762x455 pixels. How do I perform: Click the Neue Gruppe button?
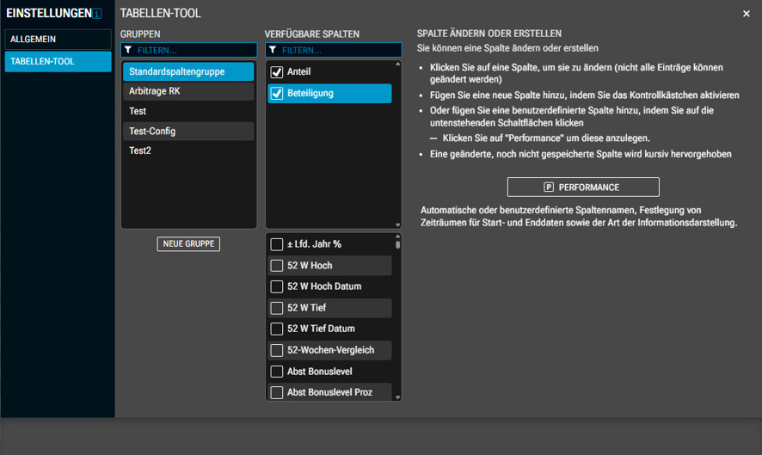pos(188,244)
